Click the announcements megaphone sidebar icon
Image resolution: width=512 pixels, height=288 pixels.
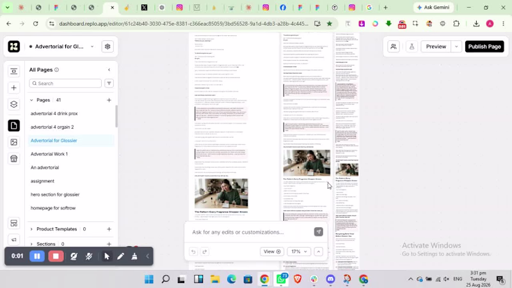[13, 239]
